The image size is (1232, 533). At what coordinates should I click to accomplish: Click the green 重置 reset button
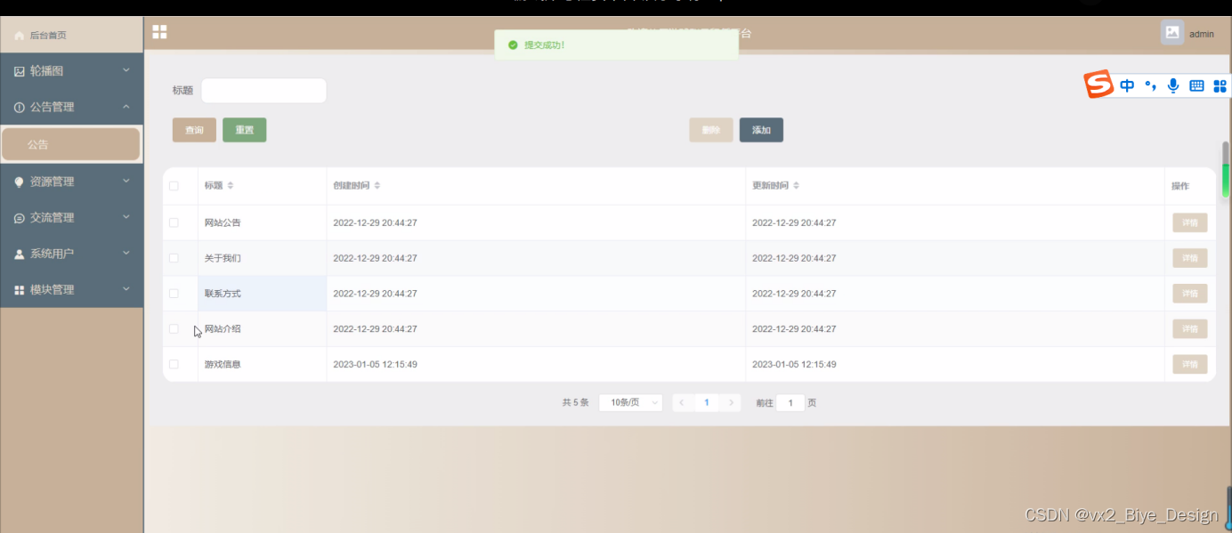click(x=244, y=130)
